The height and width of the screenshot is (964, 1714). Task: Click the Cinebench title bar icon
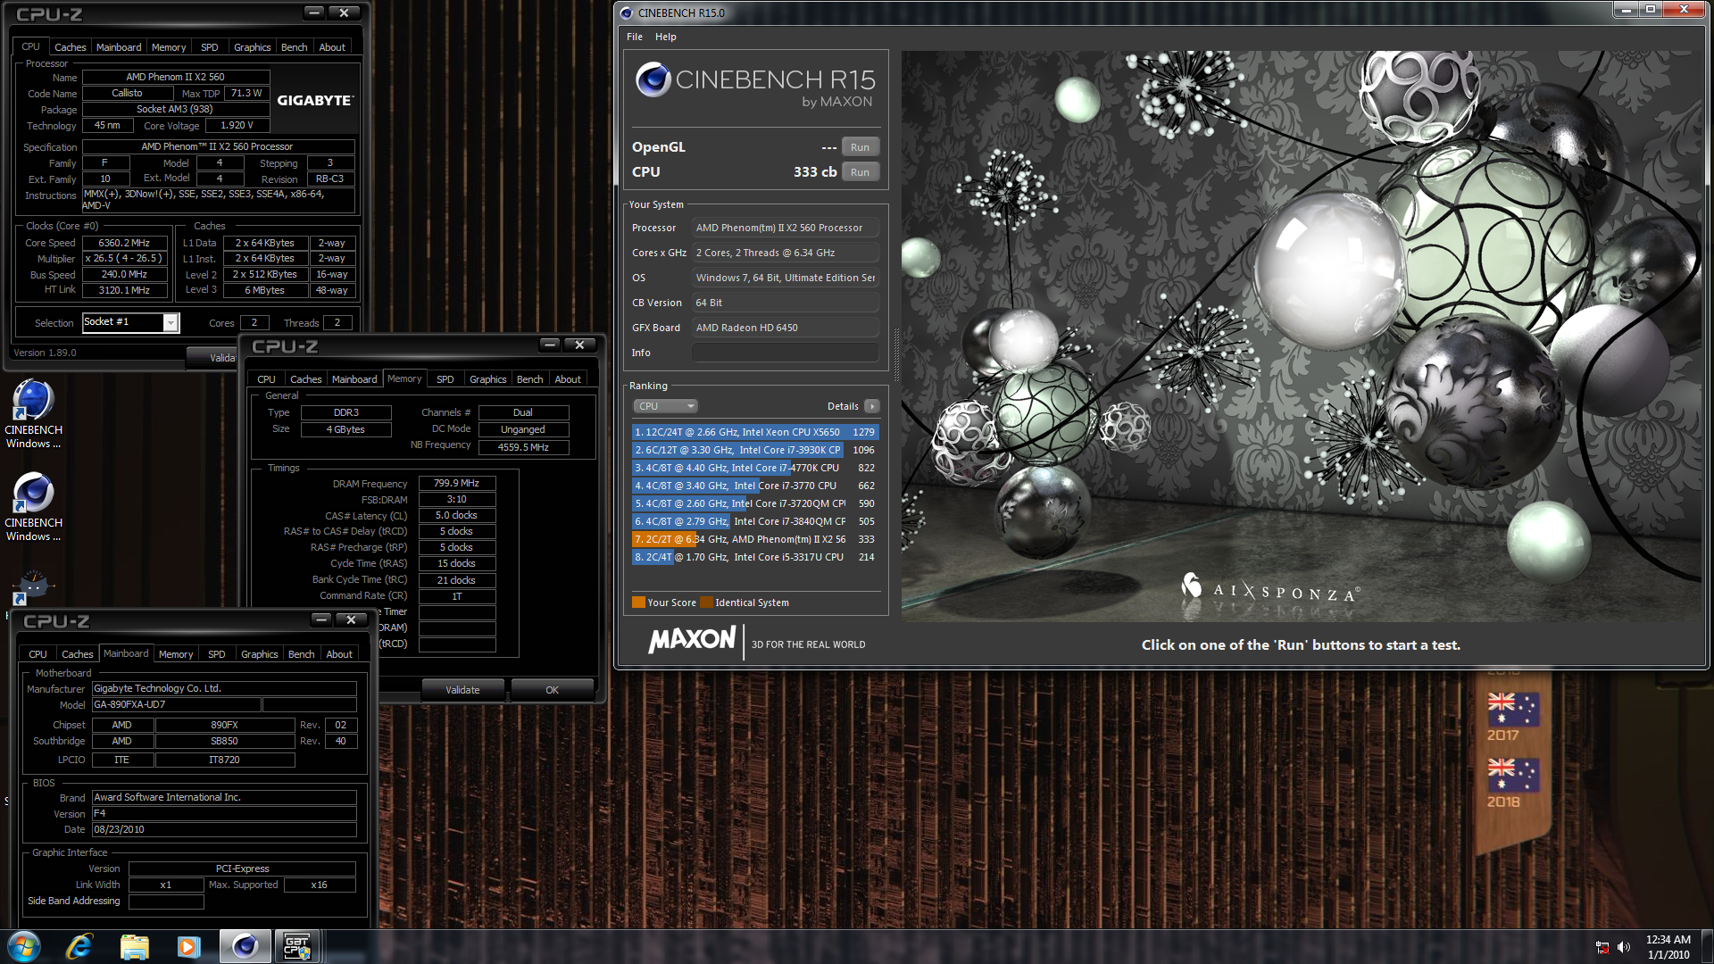point(626,12)
